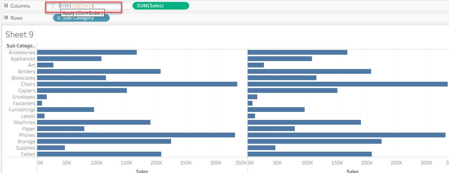This screenshot has width=449, height=173.
Task: Select the Paper row label
Action: tap(29, 129)
